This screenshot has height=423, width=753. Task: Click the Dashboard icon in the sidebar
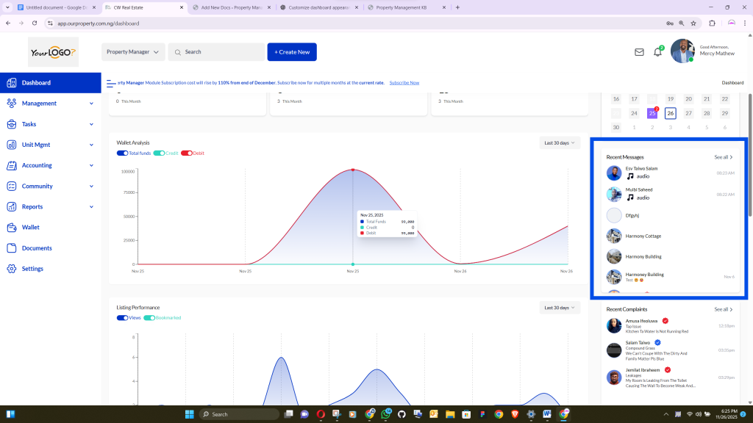coord(11,83)
